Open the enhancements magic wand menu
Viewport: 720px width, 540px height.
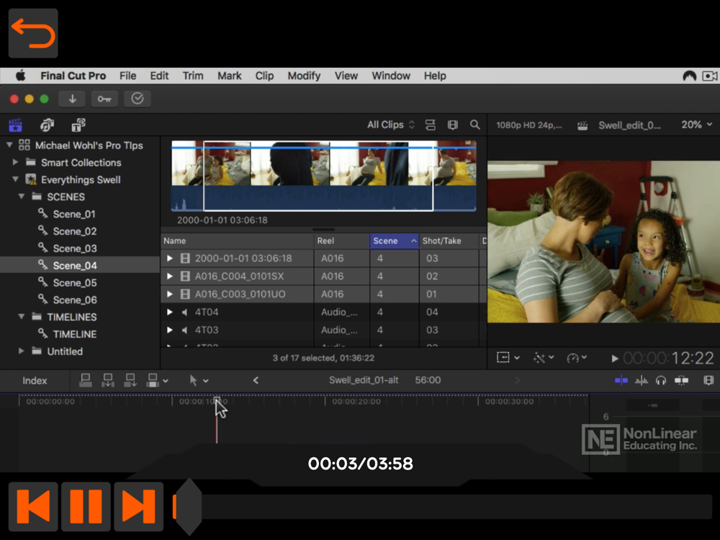pyautogui.click(x=543, y=358)
